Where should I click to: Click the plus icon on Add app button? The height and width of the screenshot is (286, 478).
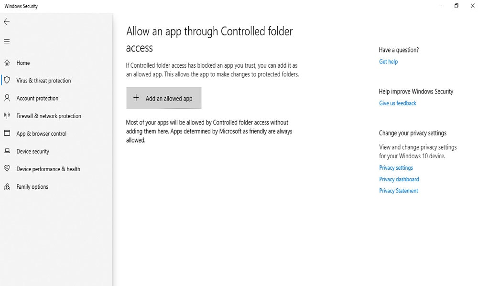coord(136,98)
